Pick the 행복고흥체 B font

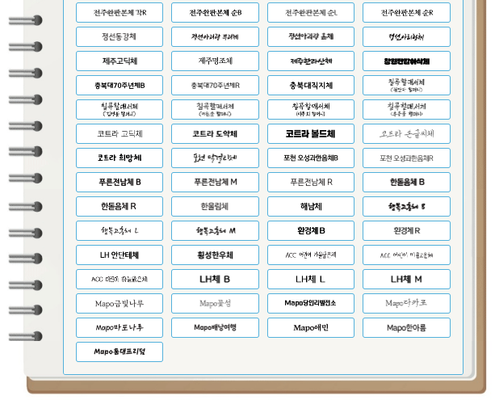(x=406, y=206)
